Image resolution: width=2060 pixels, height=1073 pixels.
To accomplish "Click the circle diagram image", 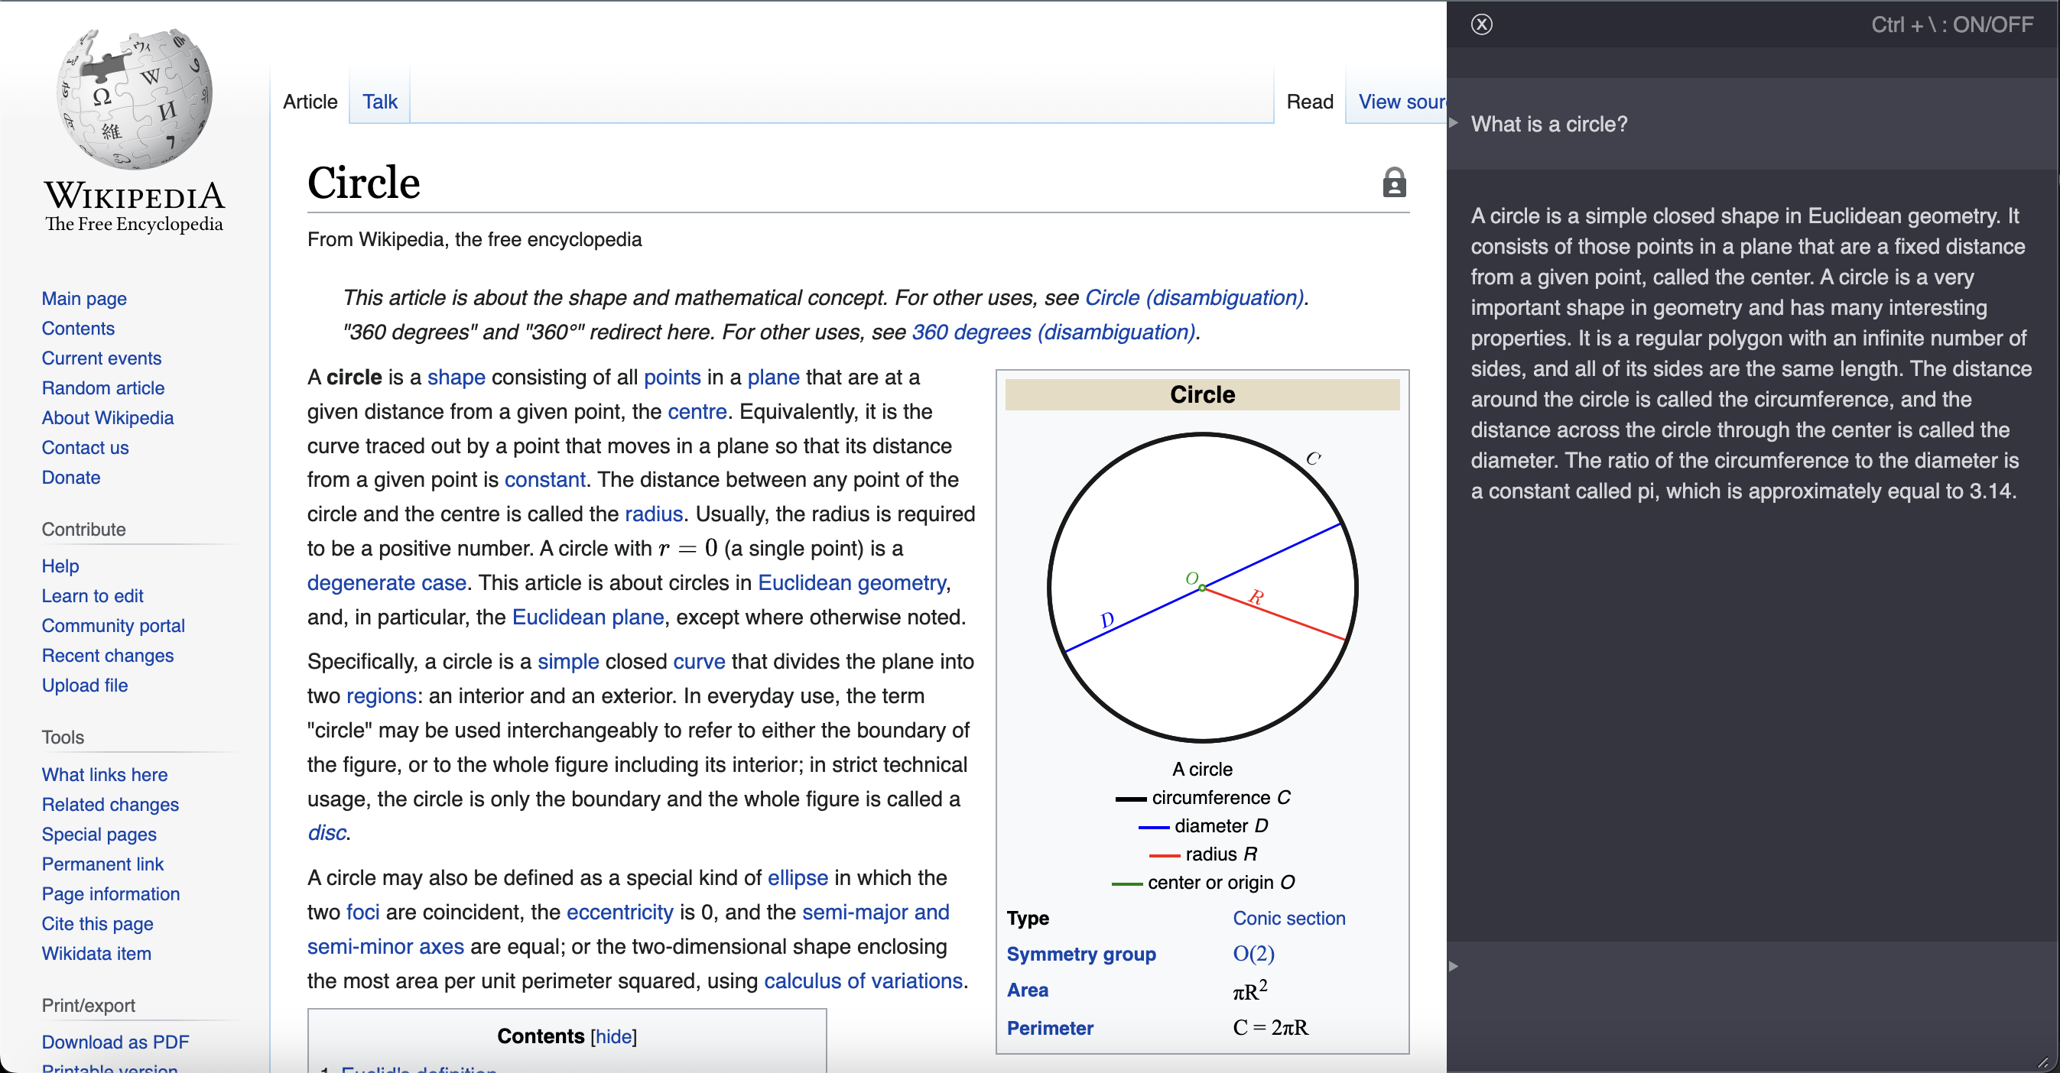I will pos(1202,587).
